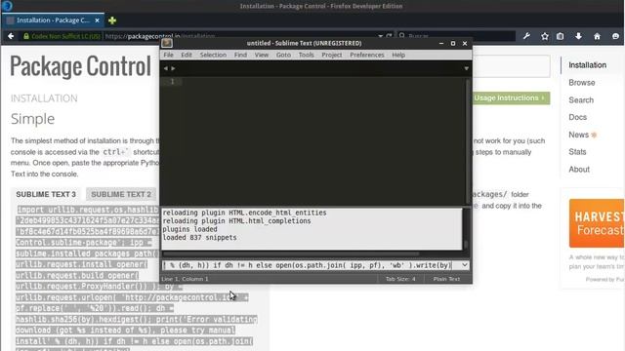Bookmark this page with the star icon

(x=545, y=36)
